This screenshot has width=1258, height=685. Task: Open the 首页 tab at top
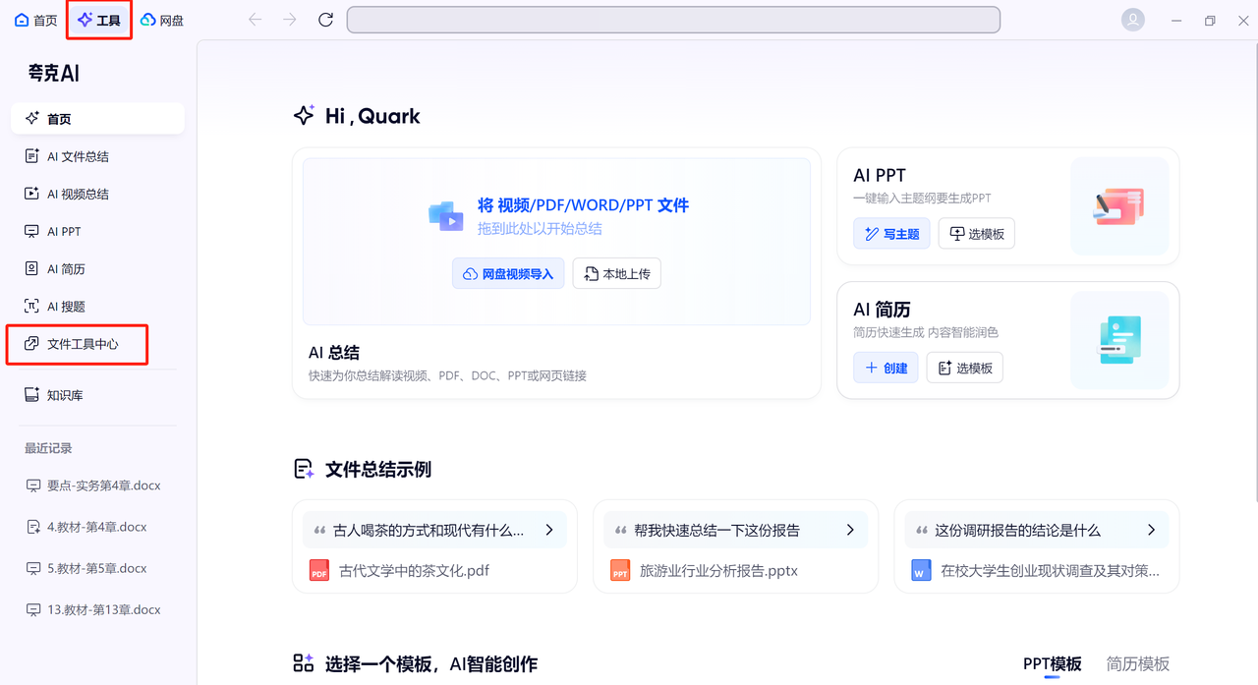(36, 20)
